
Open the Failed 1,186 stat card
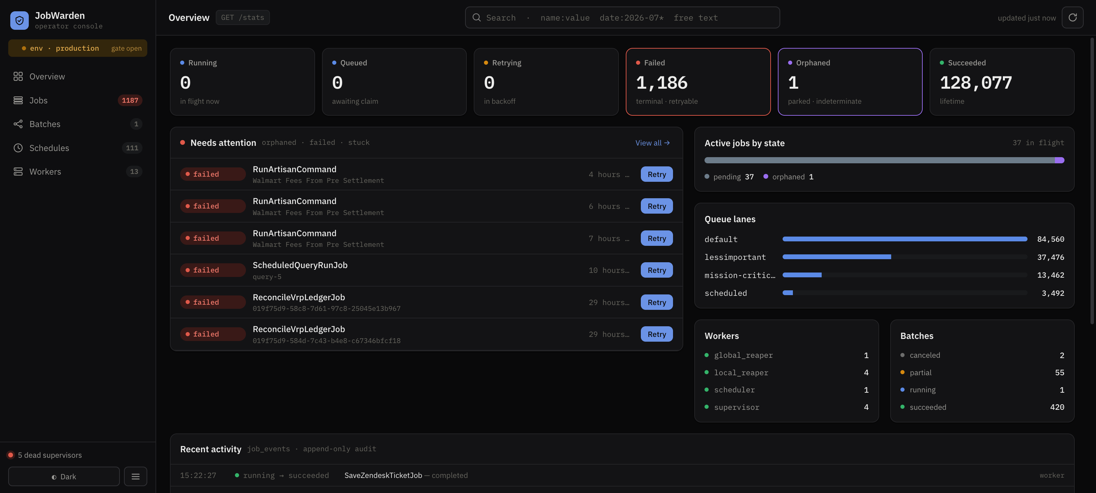698,82
